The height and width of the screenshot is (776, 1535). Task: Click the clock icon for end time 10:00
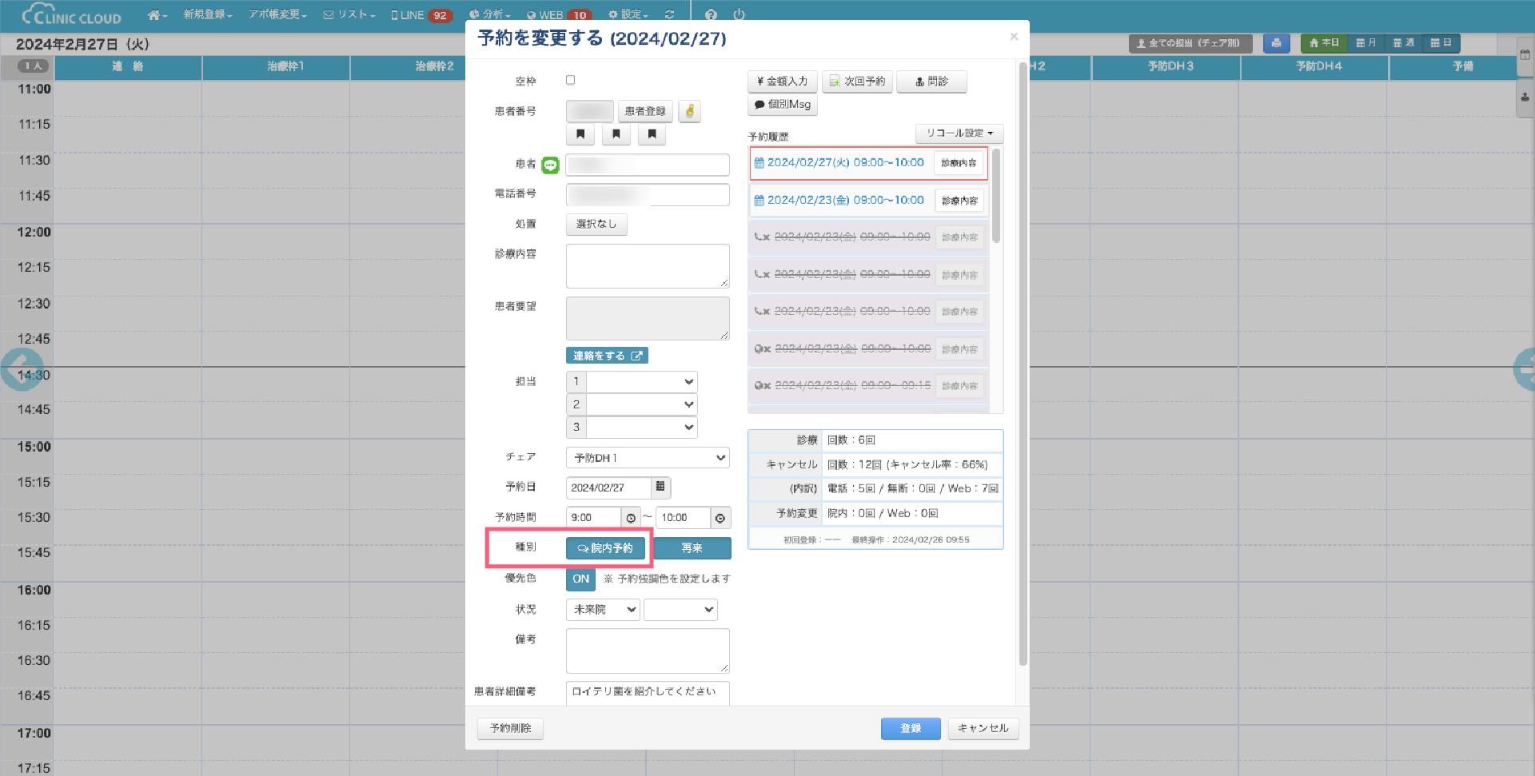(720, 518)
